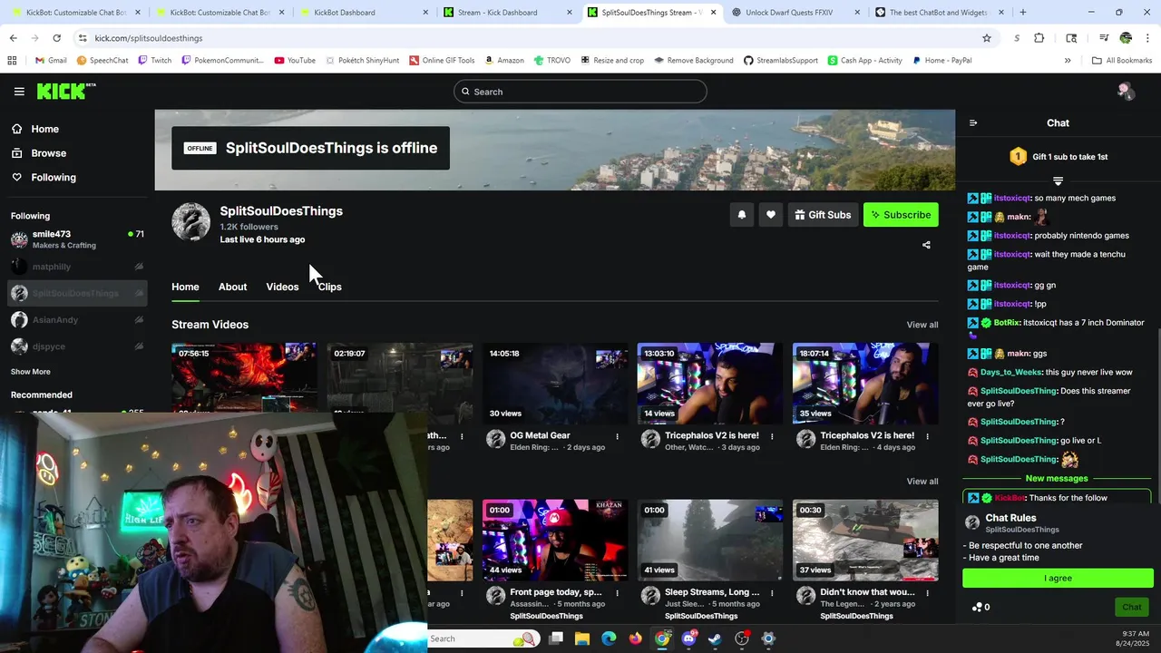Click the green Subscribe button
This screenshot has width=1161, height=653.
(x=901, y=215)
